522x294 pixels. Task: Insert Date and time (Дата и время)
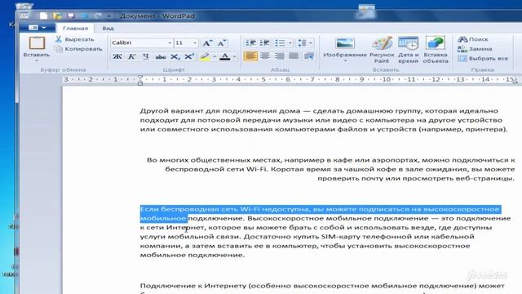click(x=408, y=50)
